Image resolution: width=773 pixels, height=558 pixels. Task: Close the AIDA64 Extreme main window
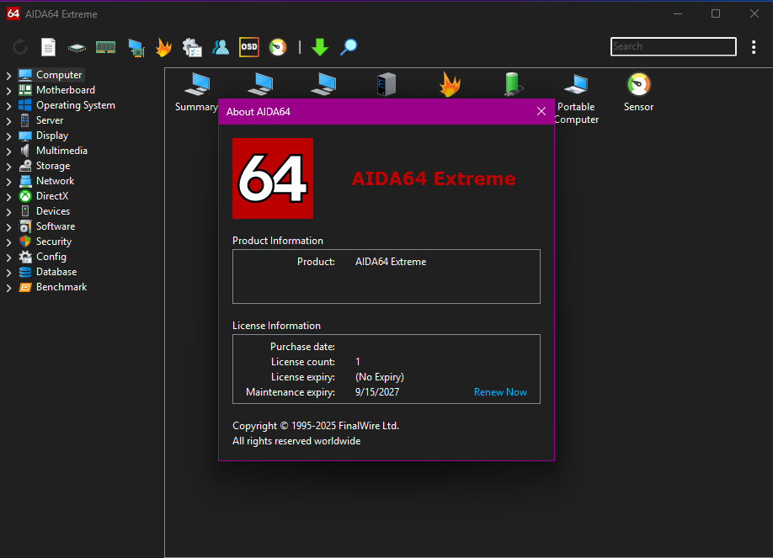[x=754, y=13]
